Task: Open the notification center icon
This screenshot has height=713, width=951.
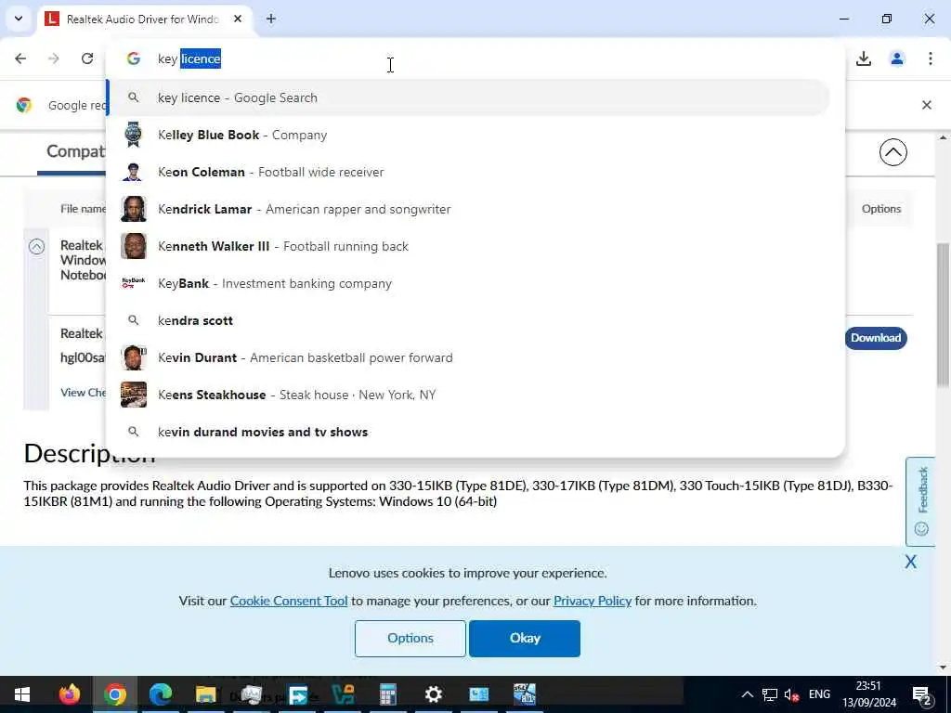Action: click(x=922, y=694)
